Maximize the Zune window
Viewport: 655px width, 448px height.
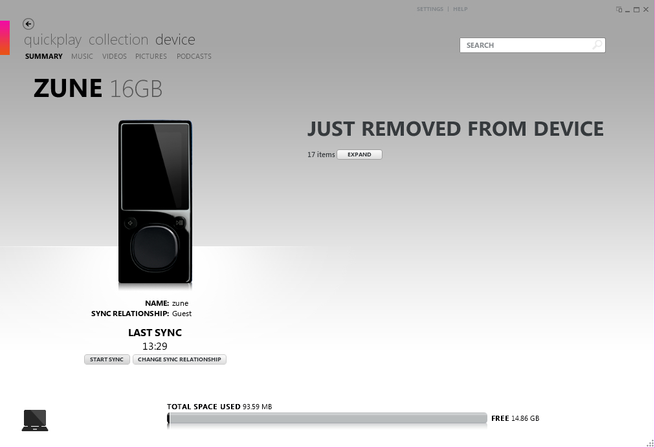tap(637, 10)
